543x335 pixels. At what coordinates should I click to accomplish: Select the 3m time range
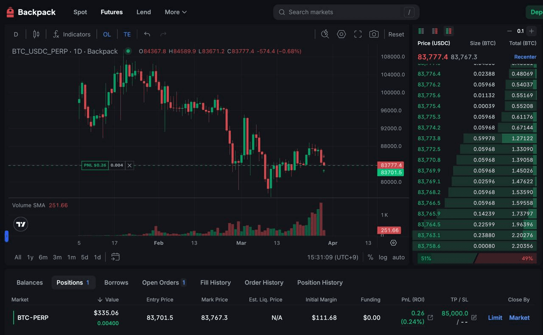[57, 257]
